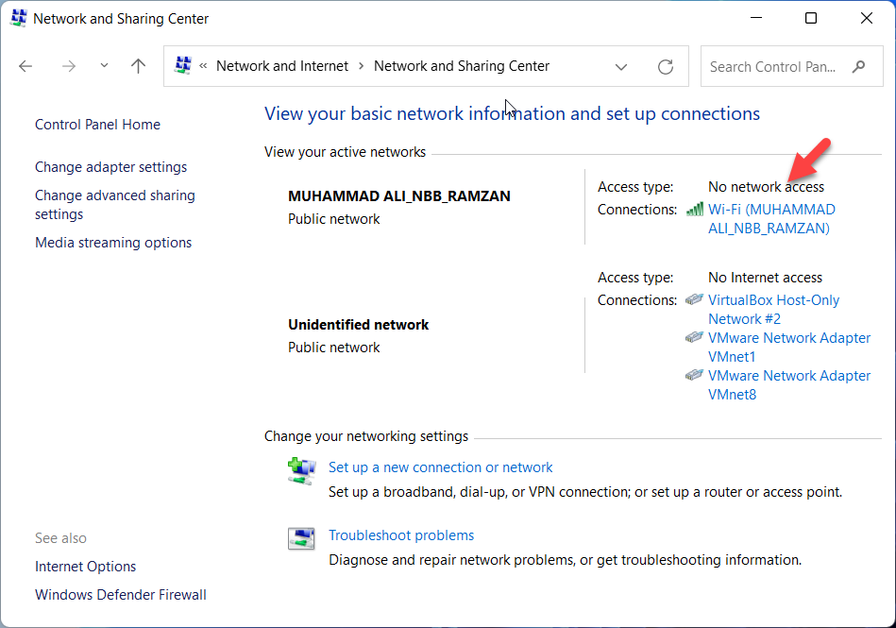Screen dimensions: 896x628
Task: Click the VirtualBox Host-Only adapter icon
Action: click(x=695, y=299)
